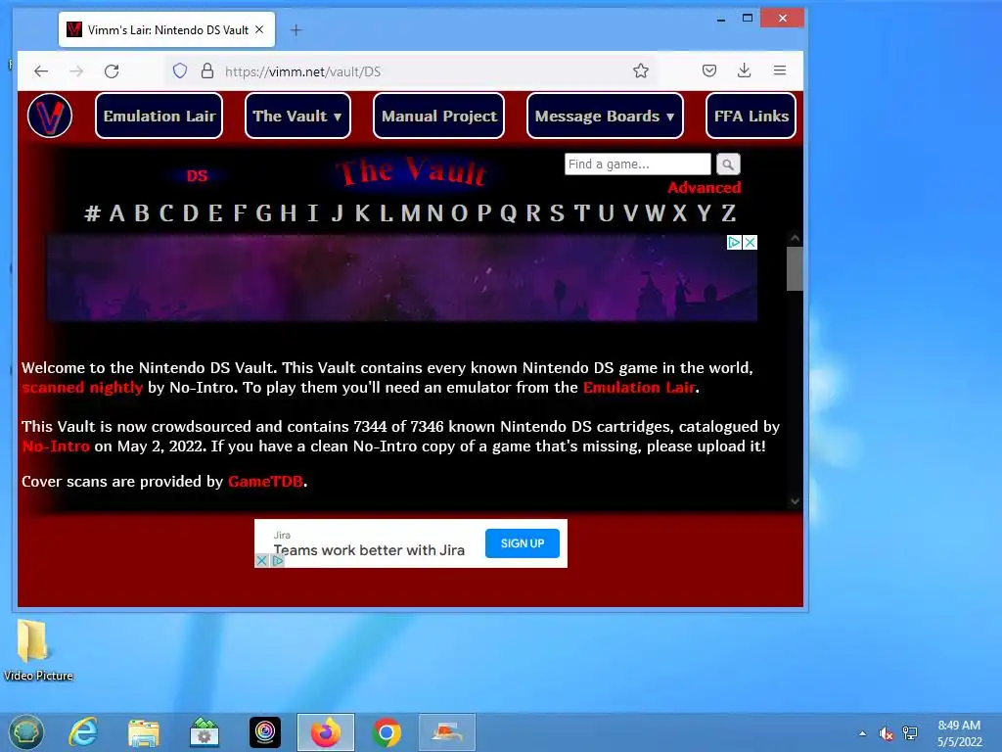Browse games under the # symbol

point(92,212)
